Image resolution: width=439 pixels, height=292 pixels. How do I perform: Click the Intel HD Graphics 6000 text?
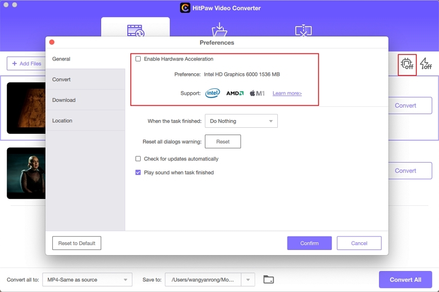(242, 74)
